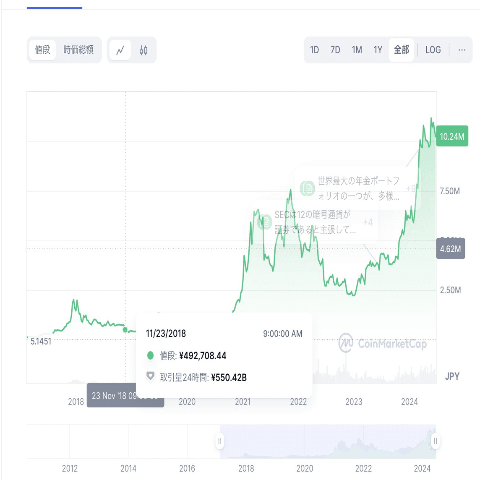Select the 1Y time range
The image size is (480, 480).
click(378, 50)
